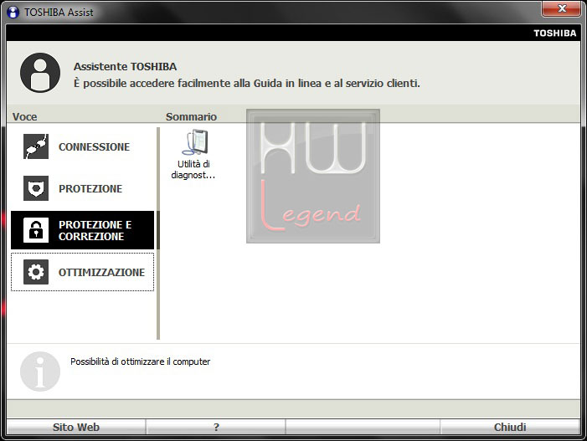Screen dimensions: 587x441
Task: Click the padlock icon for Protezione e Correzione
Action: click(x=36, y=230)
